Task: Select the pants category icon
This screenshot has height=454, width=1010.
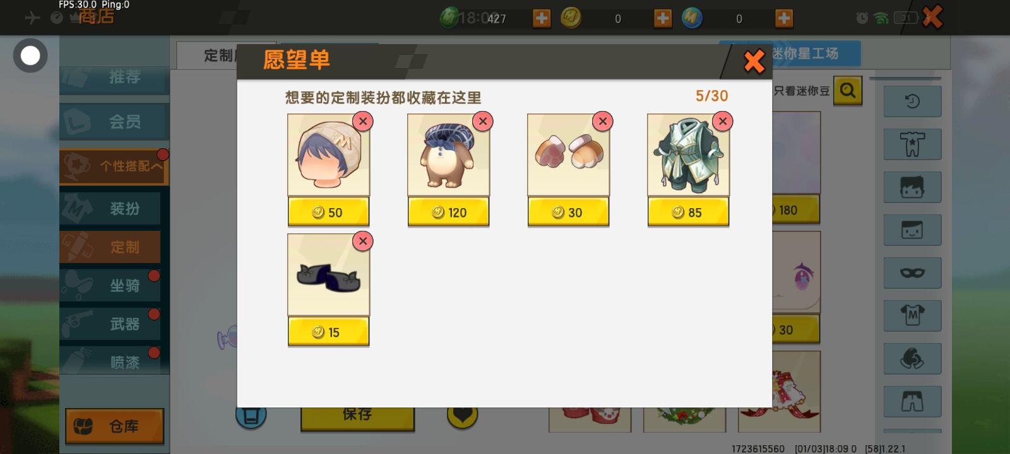Action: click(912, 402)
